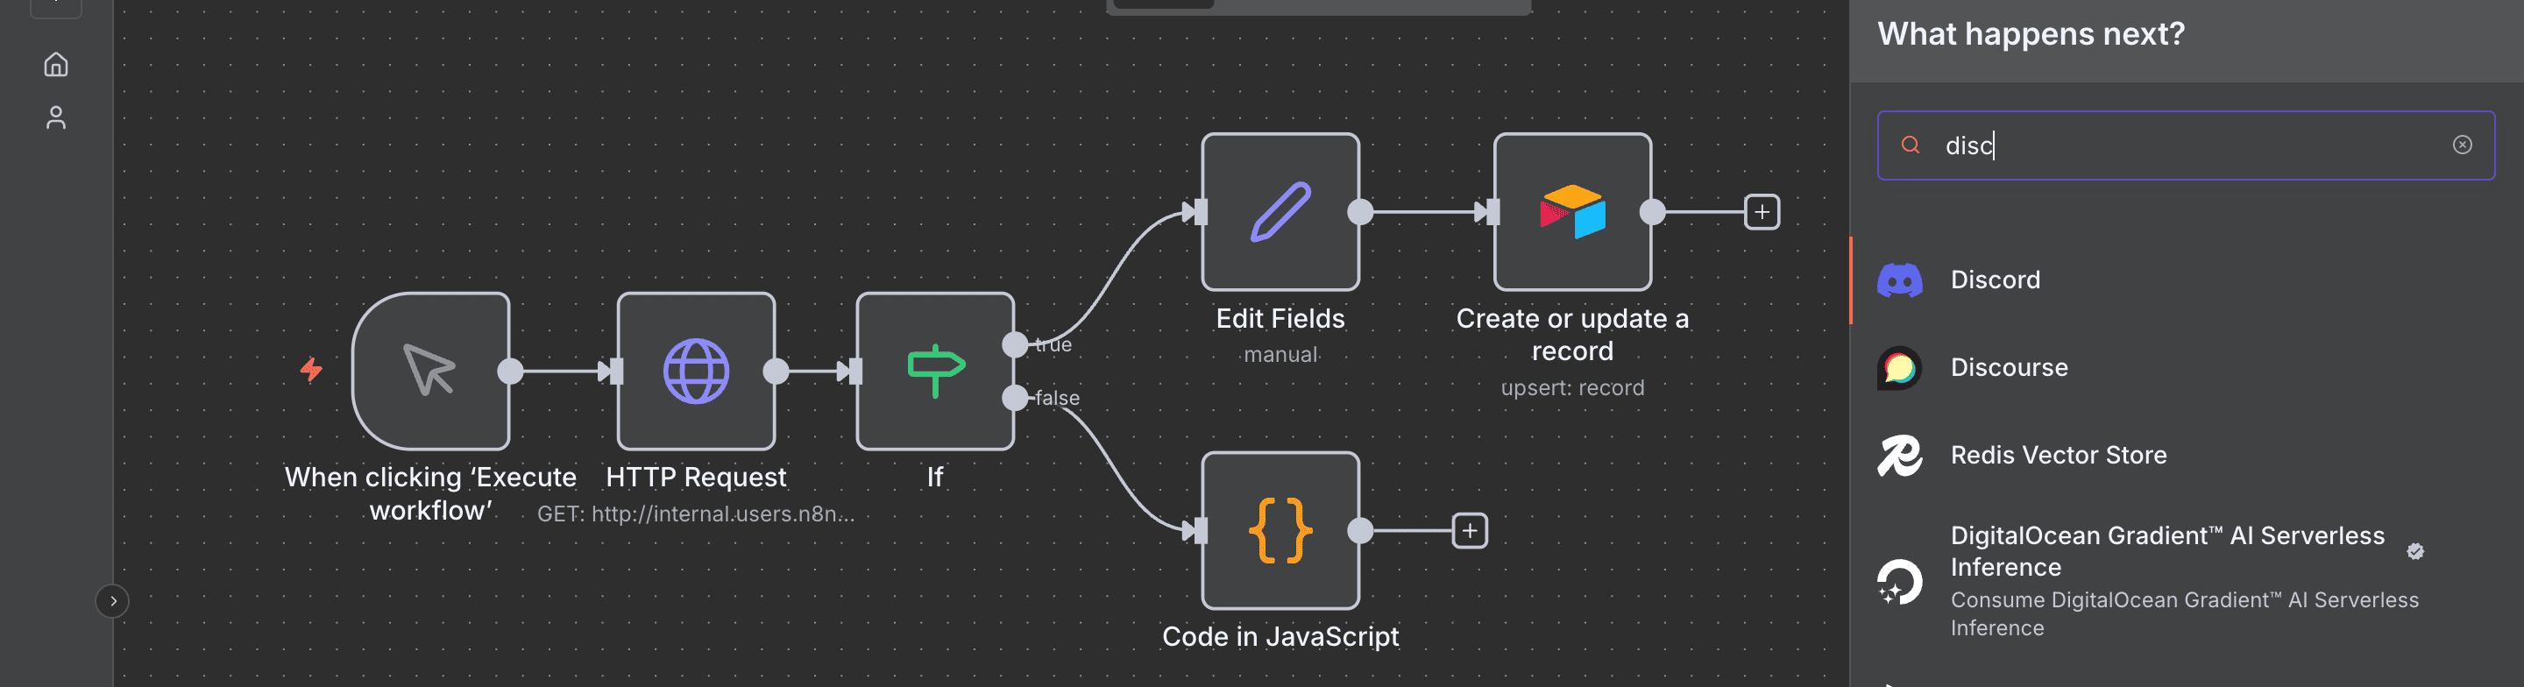Select the If signpost node
The height and width of the screenshot is (687, 2524).
(935, 371)
